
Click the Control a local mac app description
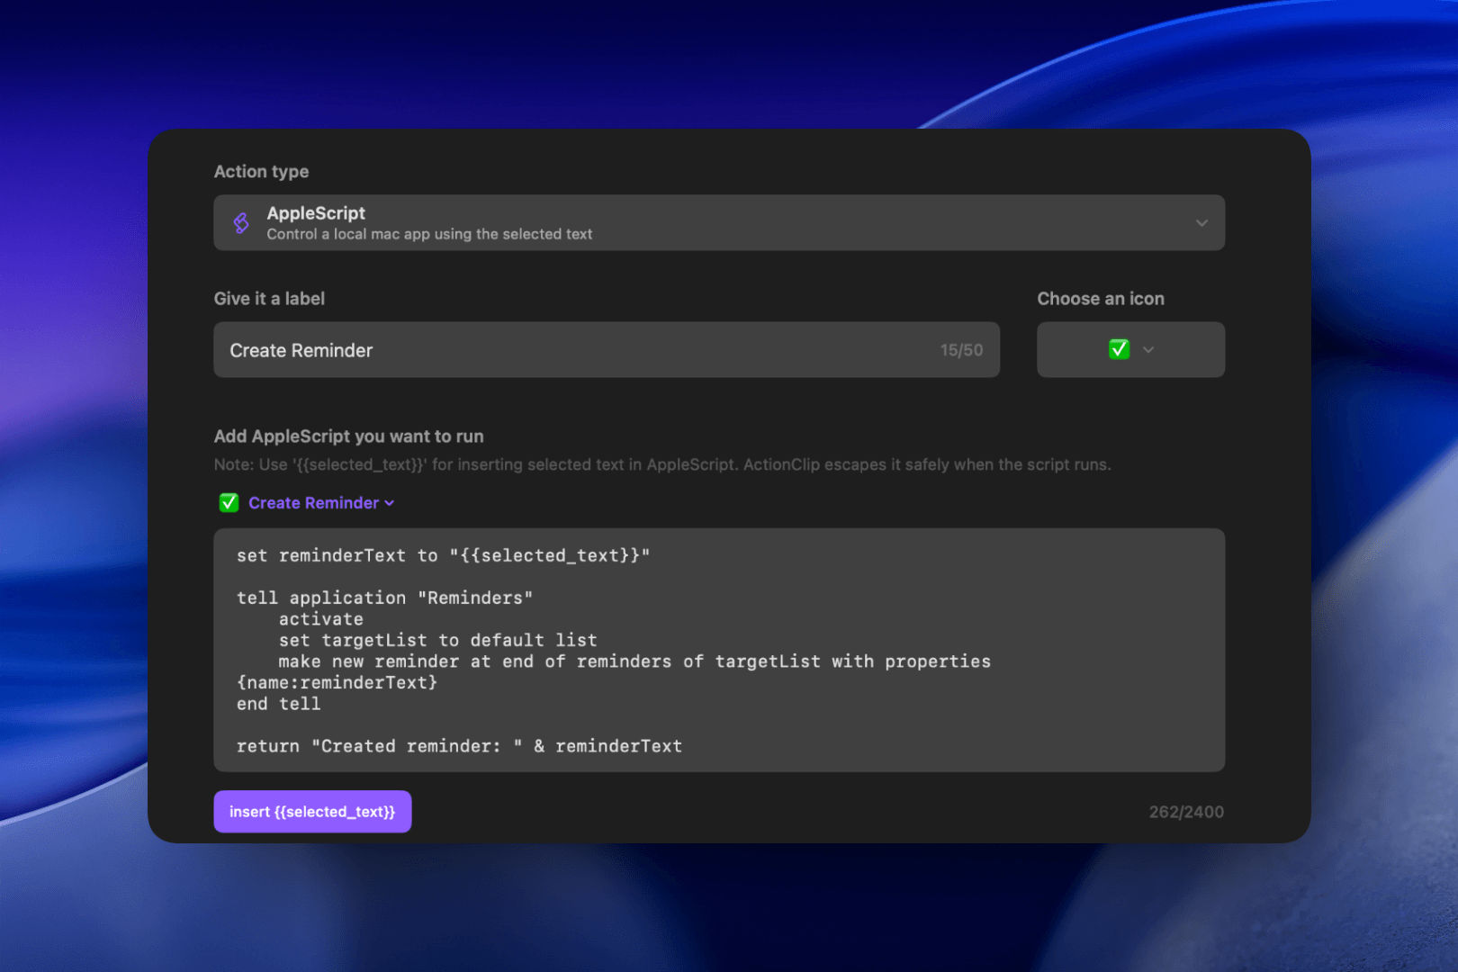pyautogui.click(x=429, y=234)
